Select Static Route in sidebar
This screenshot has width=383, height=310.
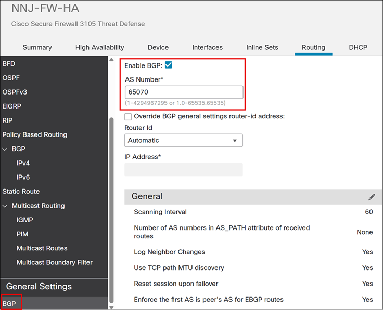[x=21, y=191]
